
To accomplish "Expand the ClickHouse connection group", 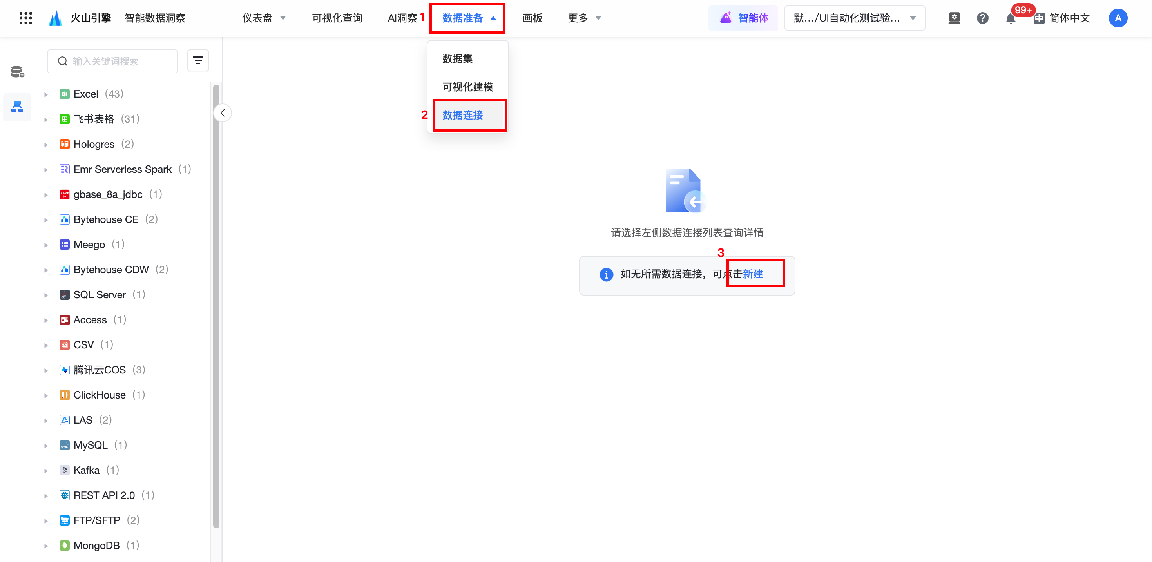I will tap(46, 395).
